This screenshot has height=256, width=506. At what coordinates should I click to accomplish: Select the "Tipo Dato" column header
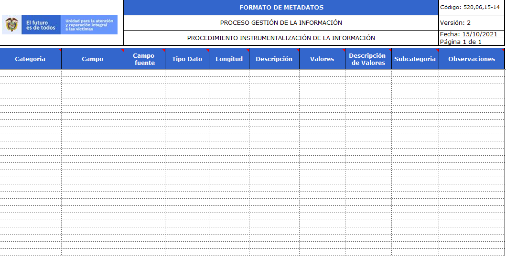(187, 59)
